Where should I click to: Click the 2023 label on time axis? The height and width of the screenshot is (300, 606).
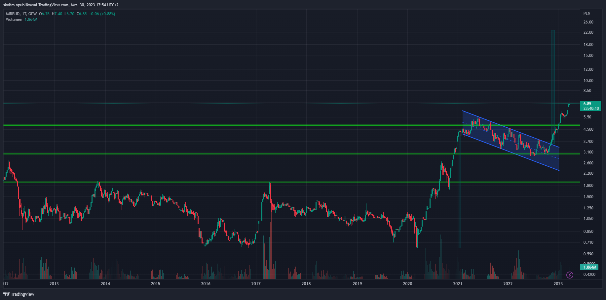[x=558, y=284]
